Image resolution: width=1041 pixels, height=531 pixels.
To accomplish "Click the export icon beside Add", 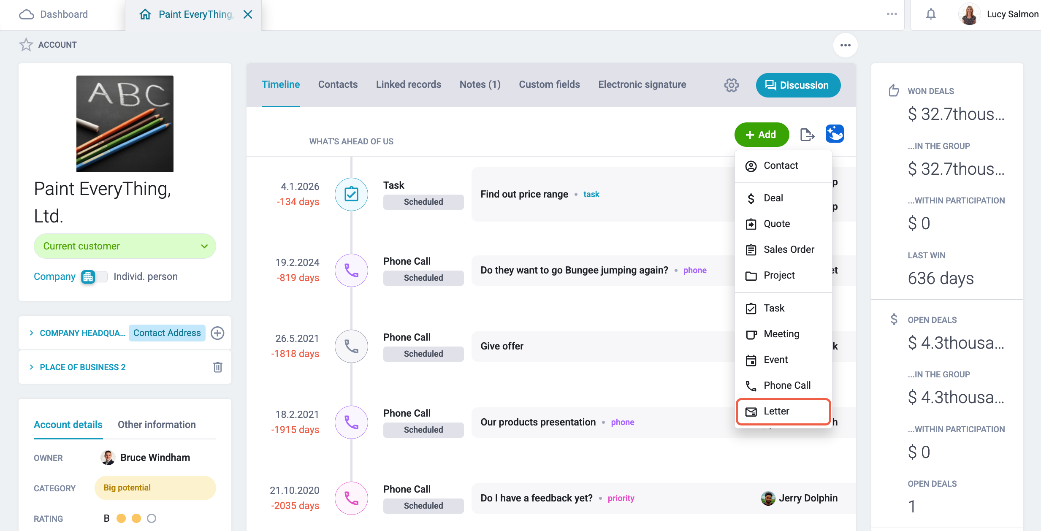I will point(807,135).
